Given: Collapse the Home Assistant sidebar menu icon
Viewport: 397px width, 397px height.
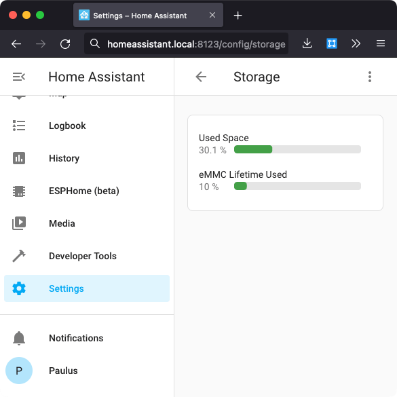Looking at the screenshot, I should click(x=19, y=77).
